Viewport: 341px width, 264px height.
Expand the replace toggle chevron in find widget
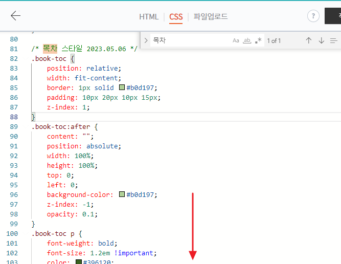click(x=146, y=40)
